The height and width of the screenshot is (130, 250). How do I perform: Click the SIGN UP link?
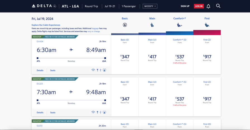pyautogui.click(x=185, y=6)
